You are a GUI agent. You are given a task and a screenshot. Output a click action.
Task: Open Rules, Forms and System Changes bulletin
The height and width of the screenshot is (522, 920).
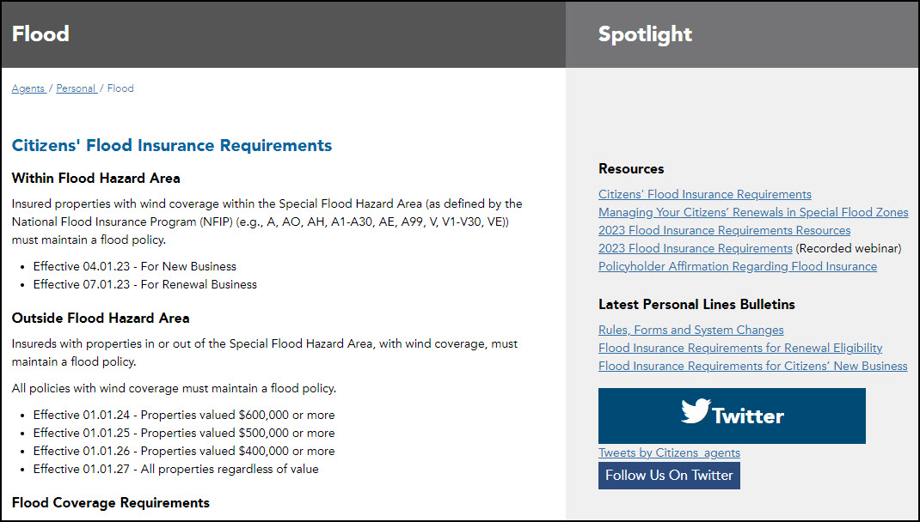690,330
